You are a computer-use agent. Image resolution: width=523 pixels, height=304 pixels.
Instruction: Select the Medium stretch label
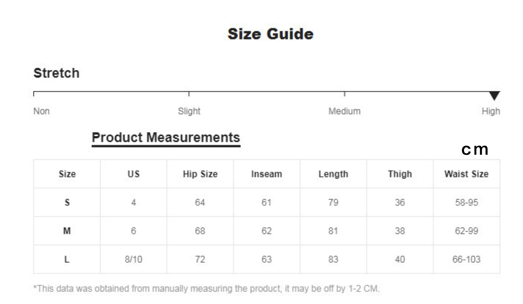click(x=344, y=111)
